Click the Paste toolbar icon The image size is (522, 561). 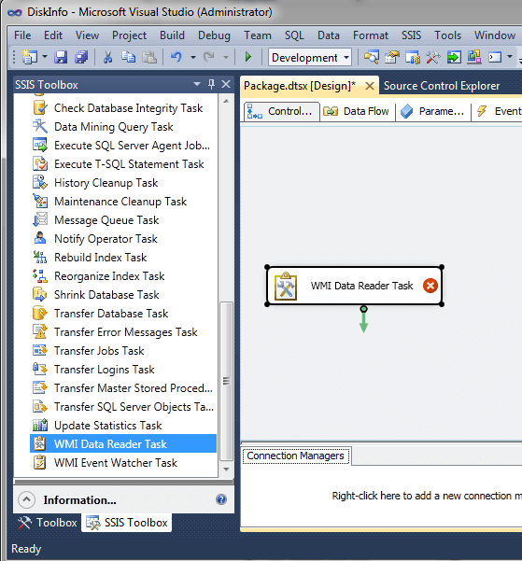tap(149, 57)
